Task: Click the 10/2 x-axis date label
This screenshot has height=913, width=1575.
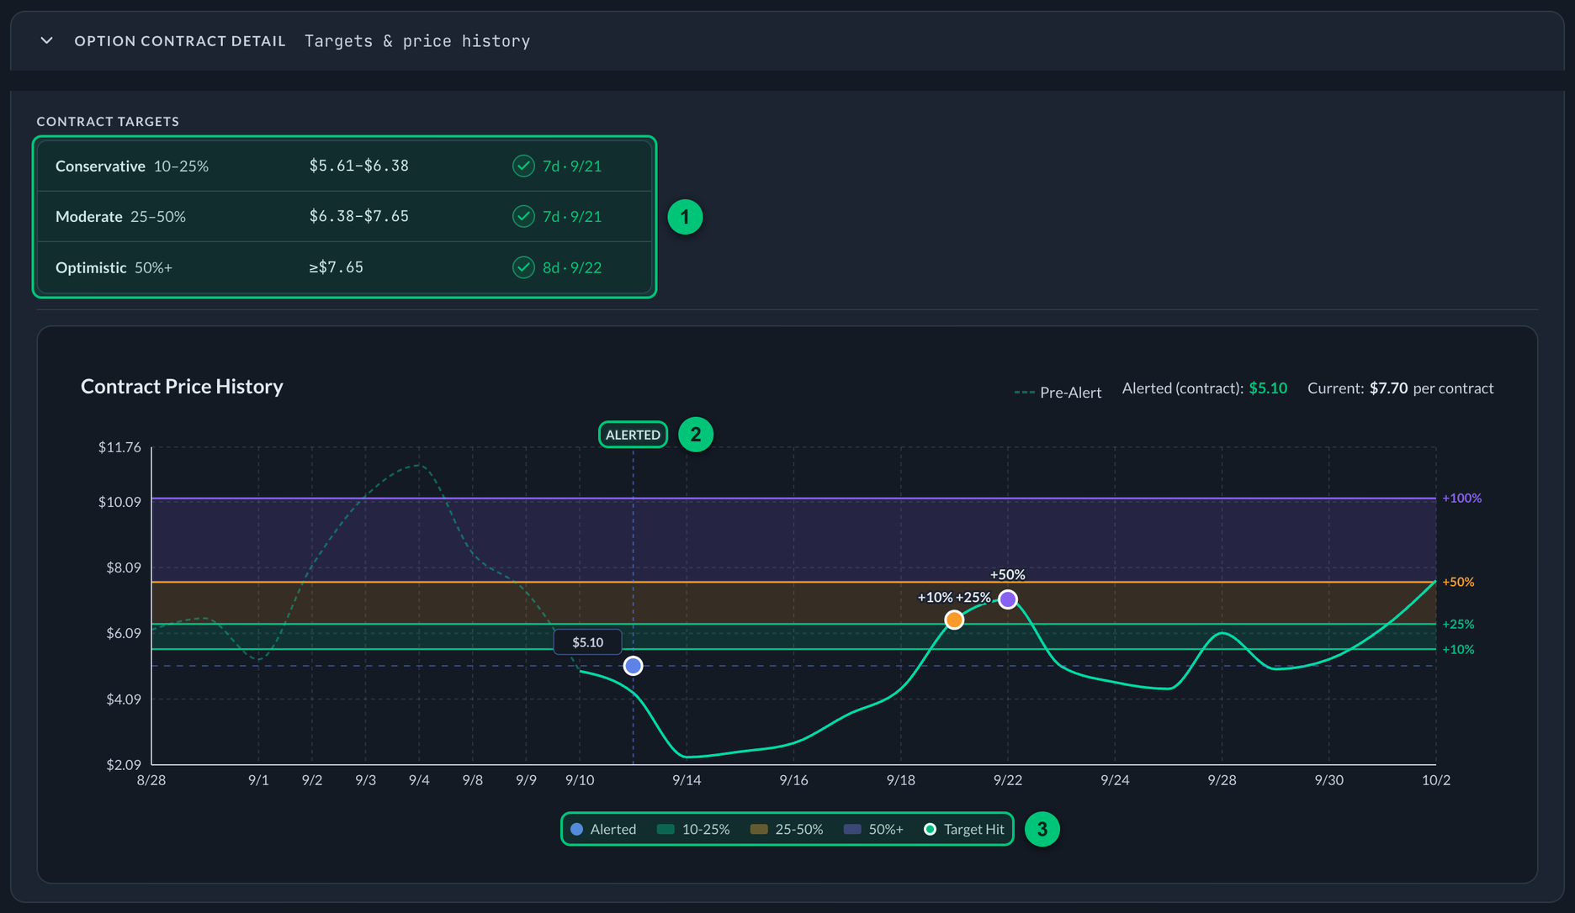Action: tap(1436, 780)
